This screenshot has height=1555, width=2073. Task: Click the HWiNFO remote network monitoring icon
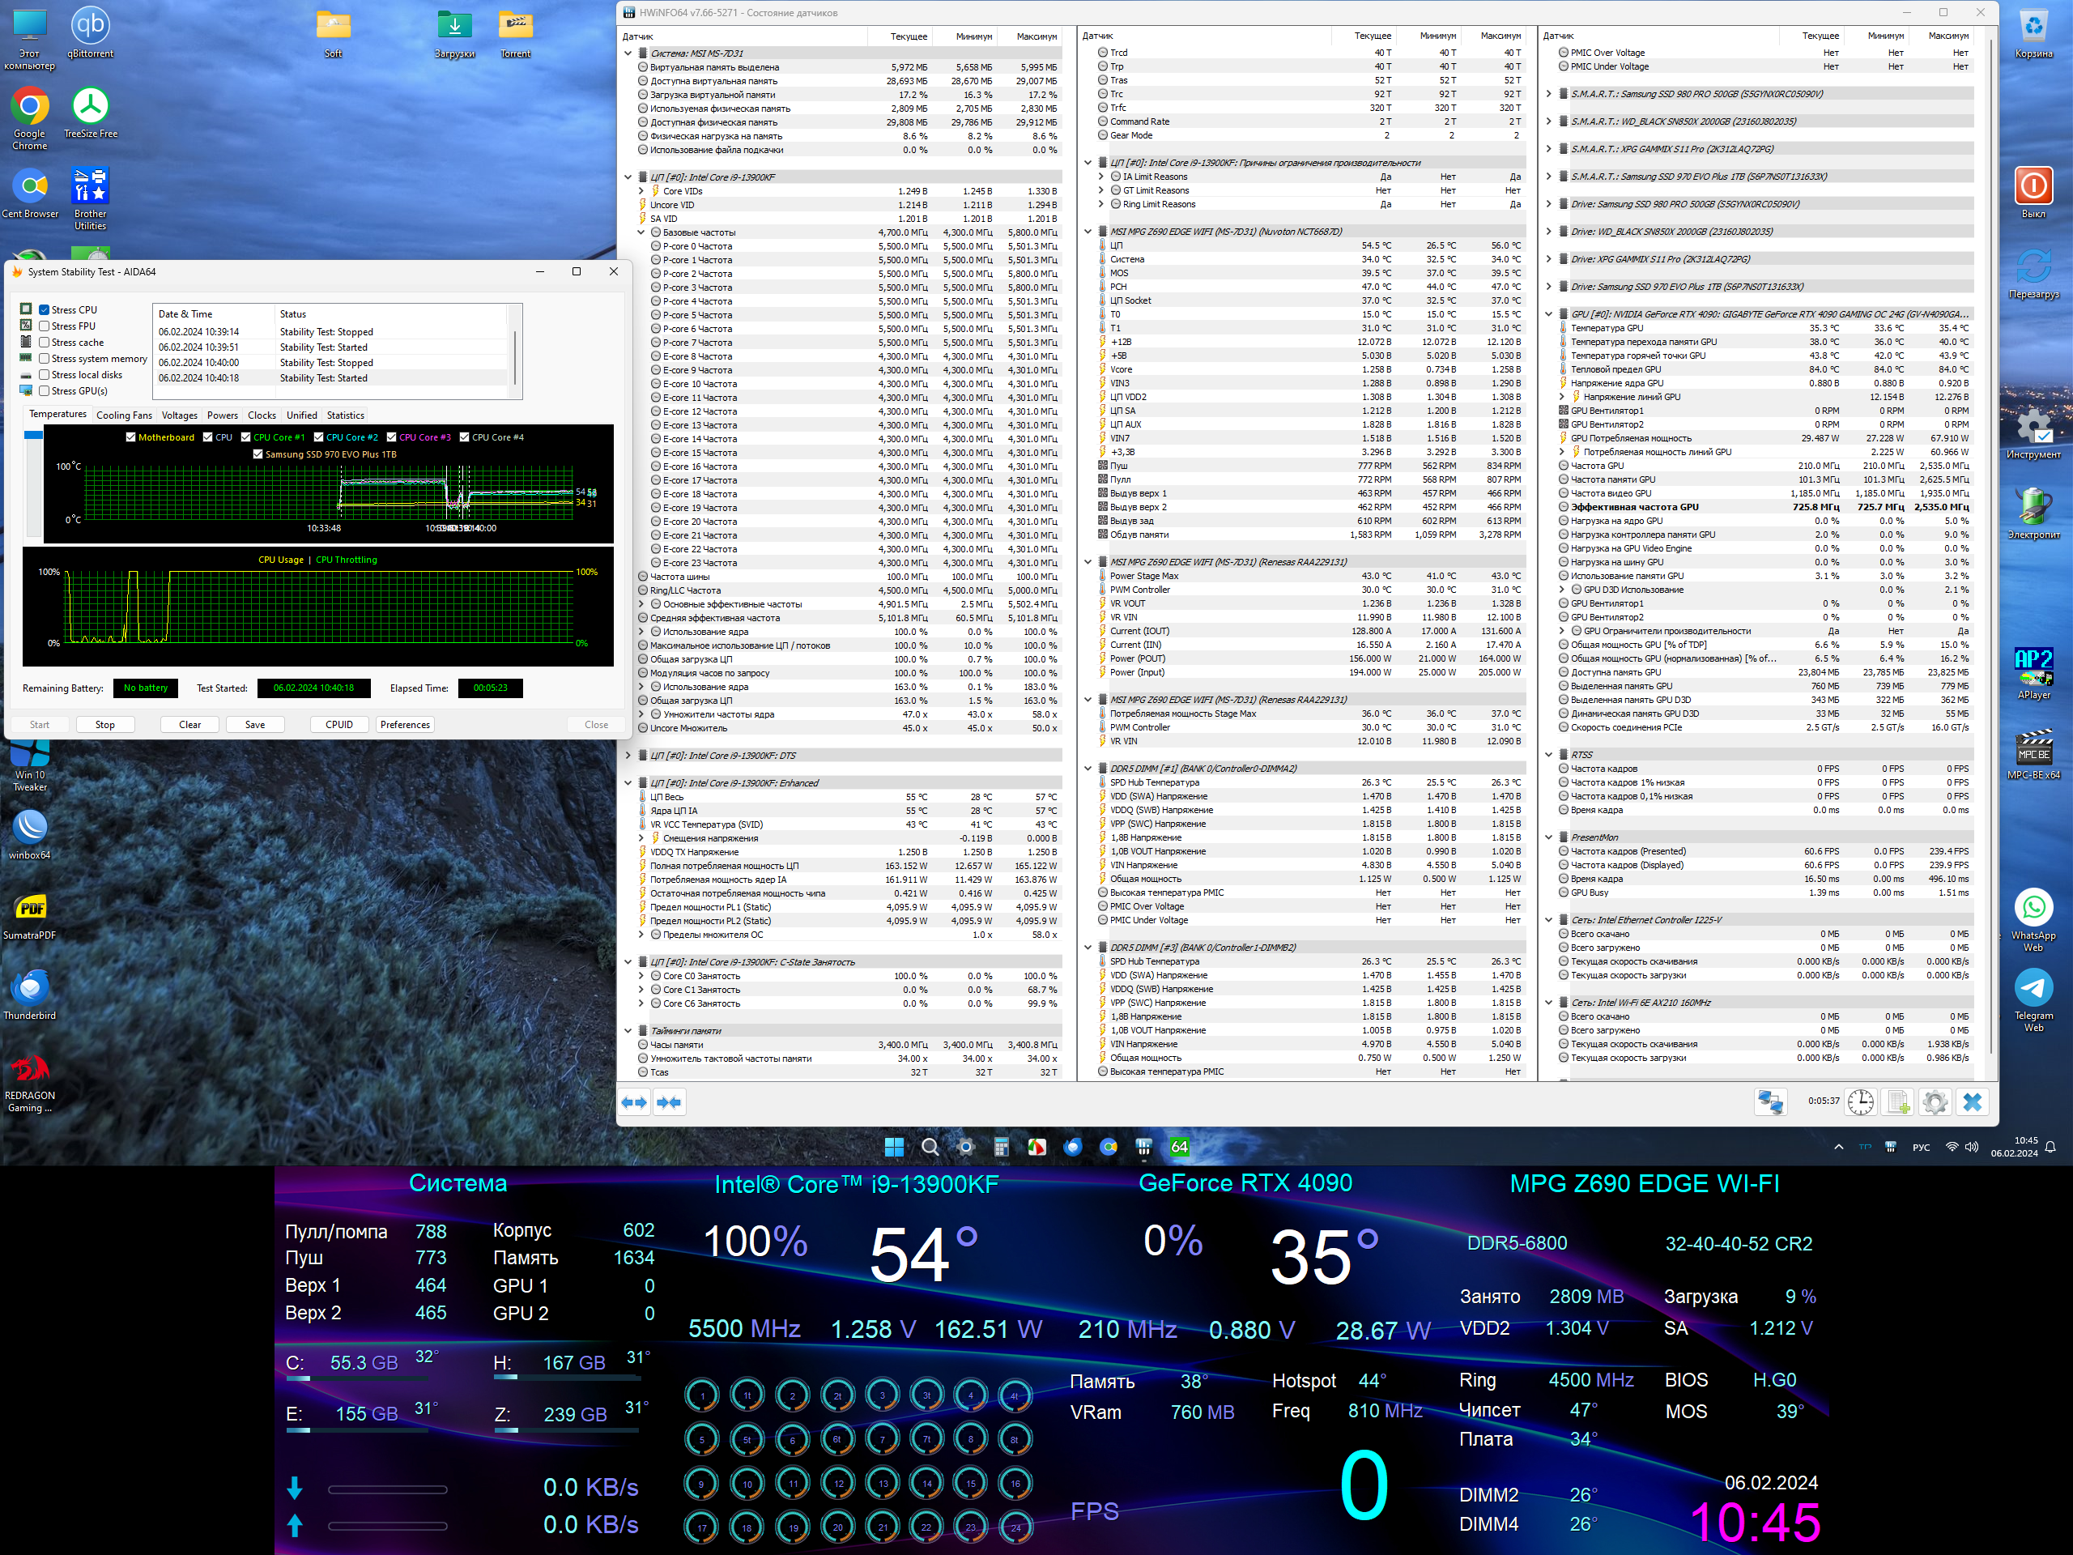coord(1770,1102)
